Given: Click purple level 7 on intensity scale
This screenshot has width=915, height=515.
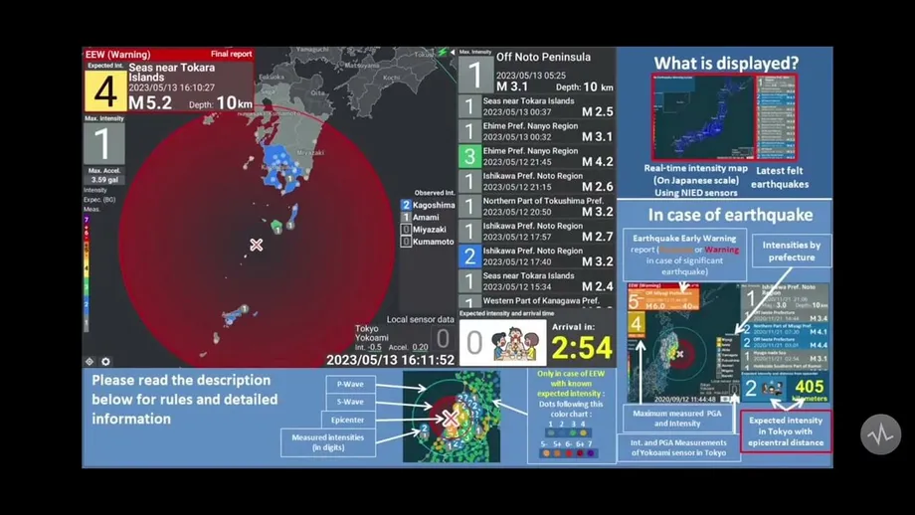Looking at the screenshot, I should [x=87, y=220].
